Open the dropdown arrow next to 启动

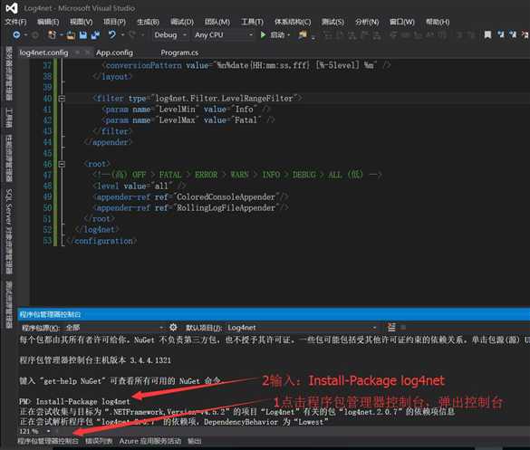tap(289, 34)
